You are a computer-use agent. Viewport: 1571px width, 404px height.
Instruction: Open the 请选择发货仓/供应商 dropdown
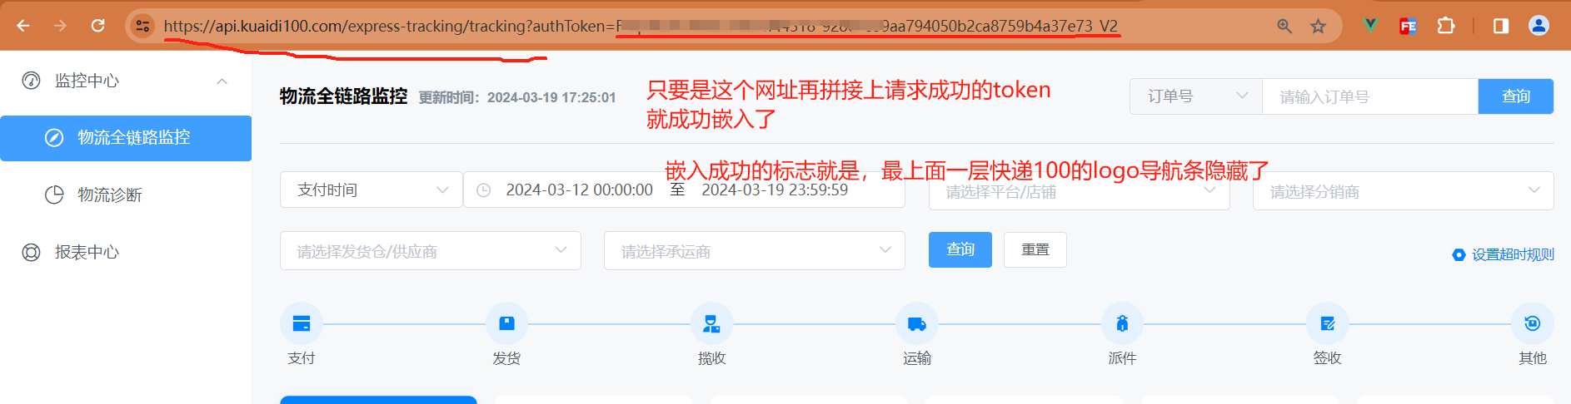point(431,250)
